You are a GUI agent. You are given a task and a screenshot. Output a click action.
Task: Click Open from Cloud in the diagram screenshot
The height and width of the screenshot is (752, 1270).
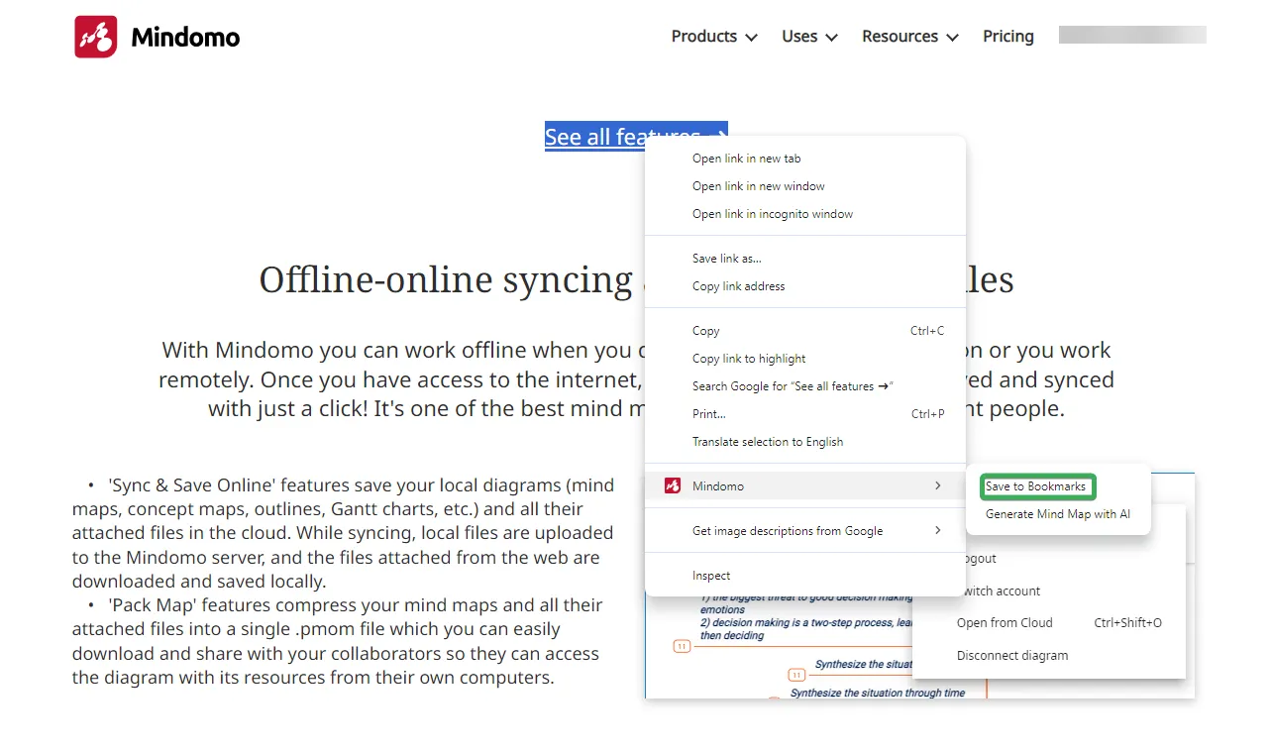click(x=1005, y=623)
